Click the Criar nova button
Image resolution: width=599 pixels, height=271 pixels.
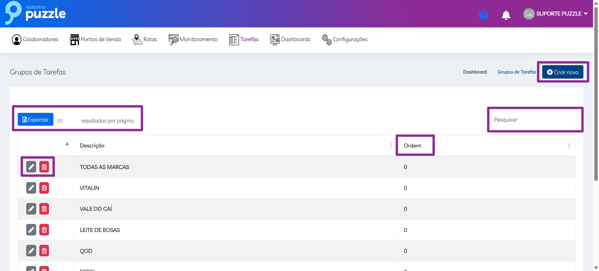click(562, 72)
